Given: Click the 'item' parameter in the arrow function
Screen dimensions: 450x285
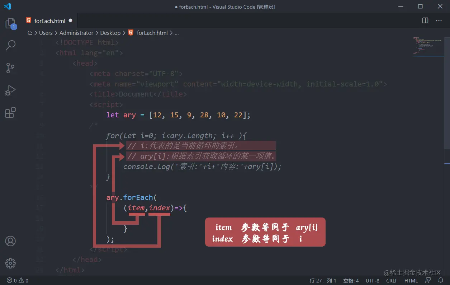Looking at the screenshot, I should [x=136, y=208].
